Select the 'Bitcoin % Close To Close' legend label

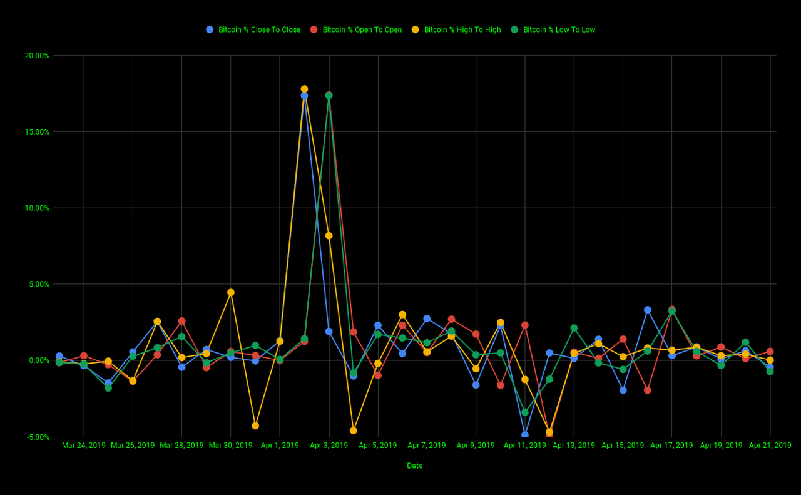pos(259,29)
